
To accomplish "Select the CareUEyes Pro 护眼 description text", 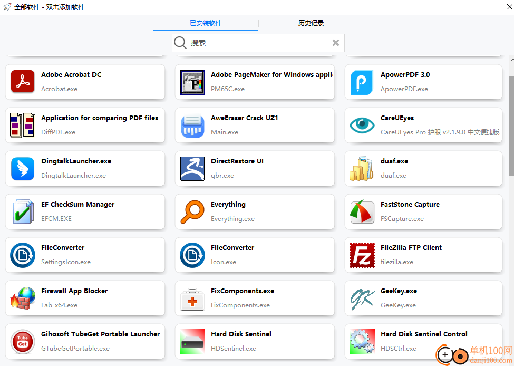I will (x=441, y=132).
